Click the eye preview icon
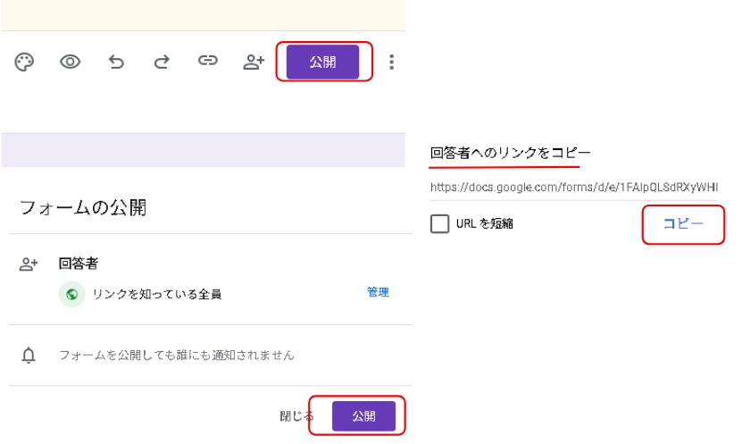The height and width of the screenshot is (444, 742). pos(70,63)
